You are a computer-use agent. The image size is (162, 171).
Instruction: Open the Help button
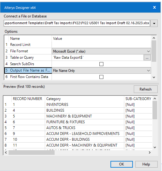[146, 164]
